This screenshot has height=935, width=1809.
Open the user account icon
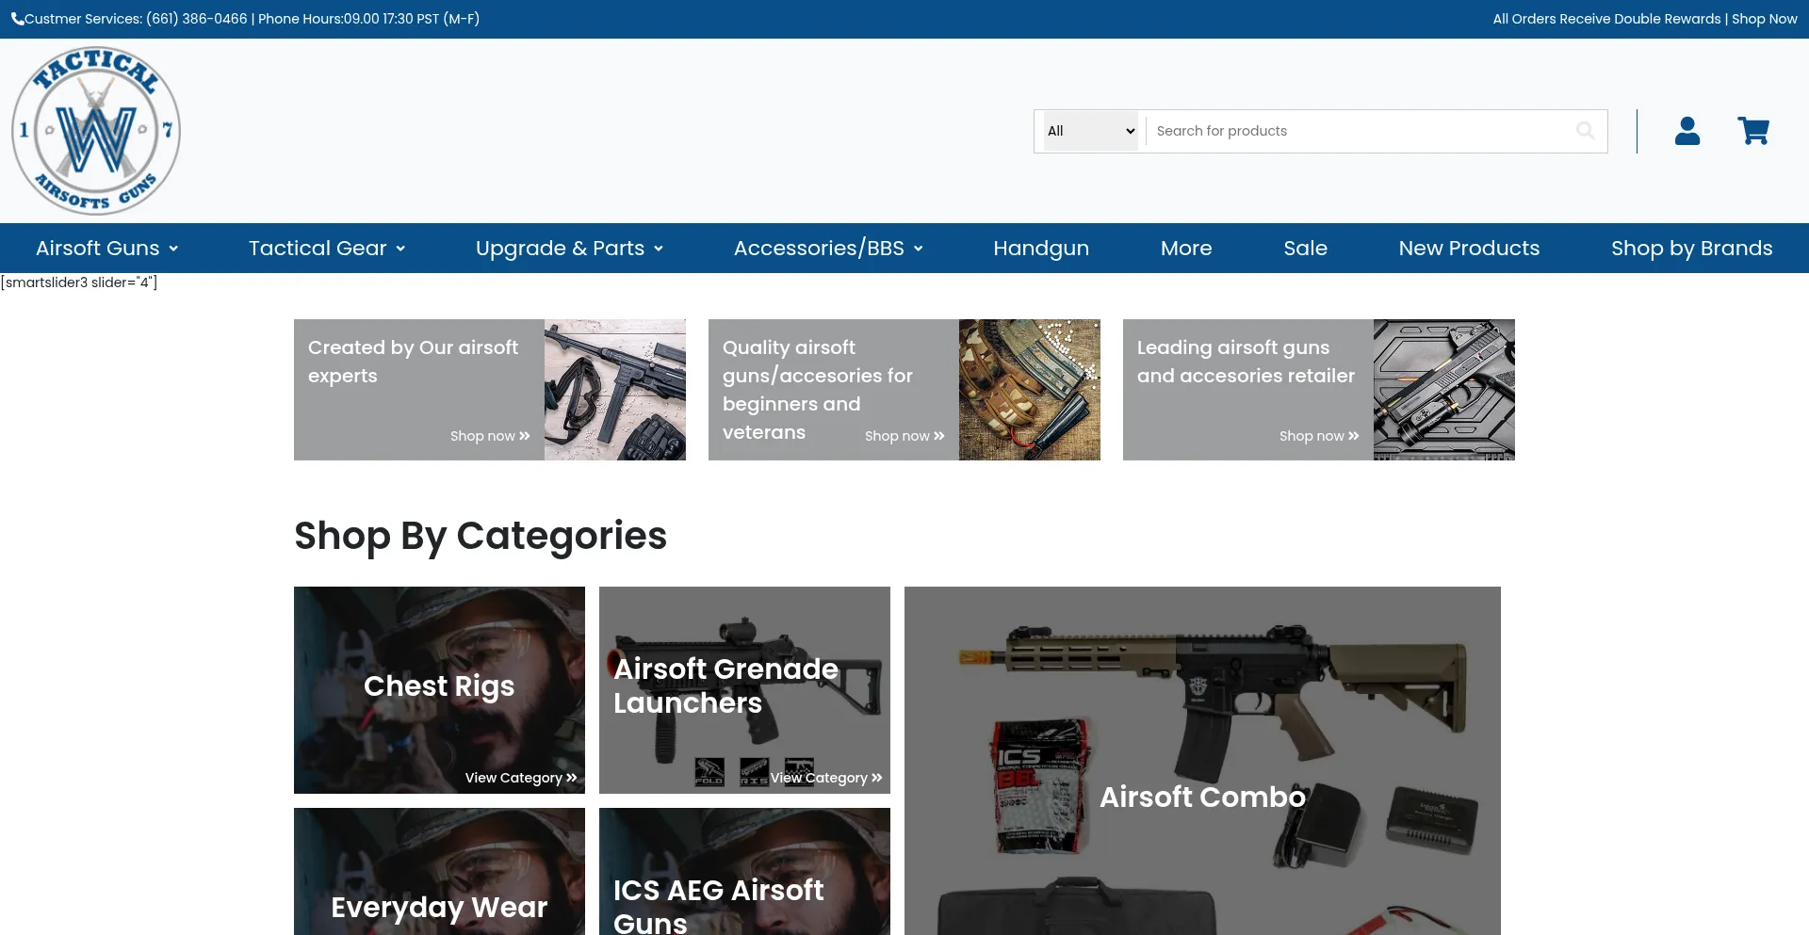pos(1687,131)
